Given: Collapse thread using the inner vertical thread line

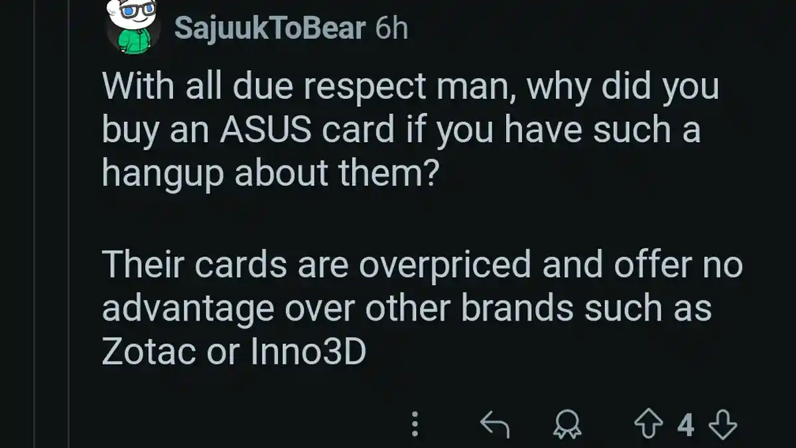Looking at the screenshot, I should click(x=68, y=265).
